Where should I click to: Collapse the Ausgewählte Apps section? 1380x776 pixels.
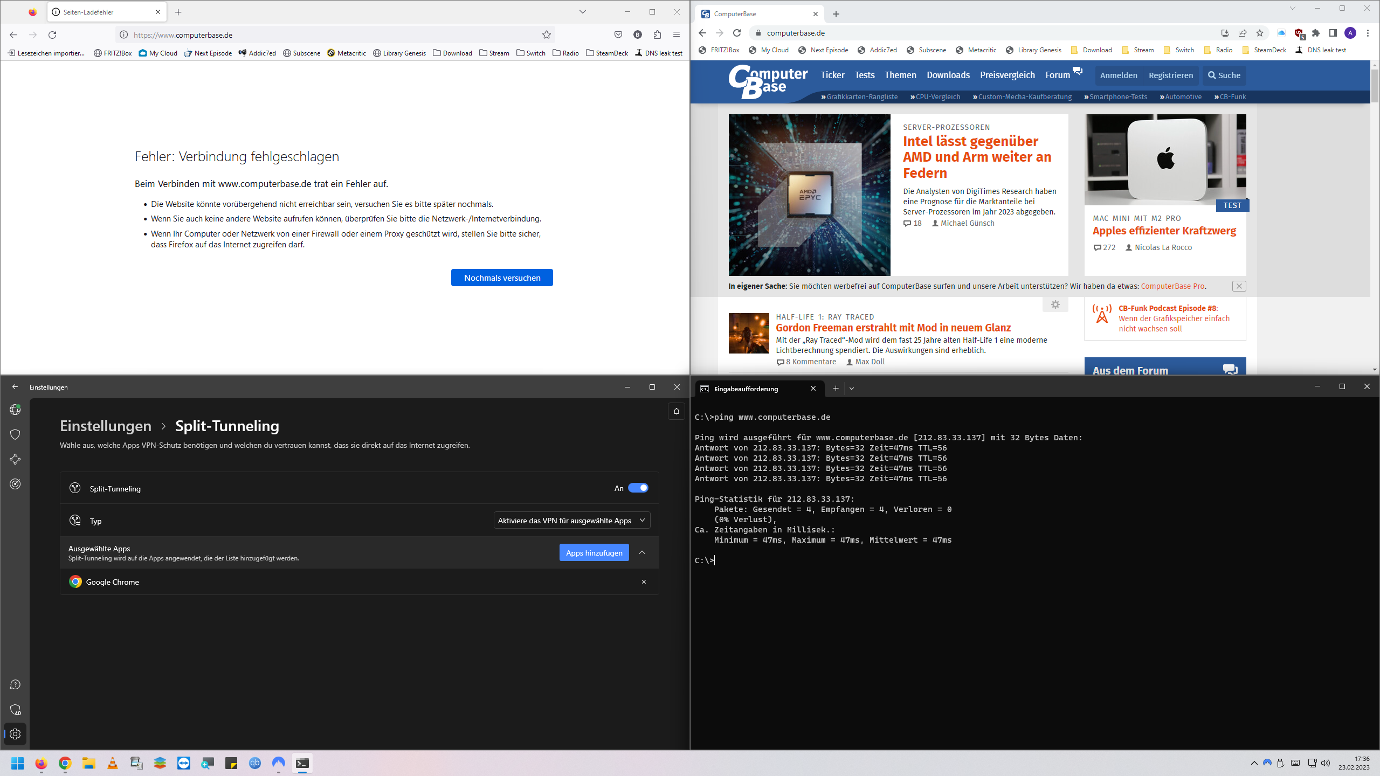click(642, 552)
